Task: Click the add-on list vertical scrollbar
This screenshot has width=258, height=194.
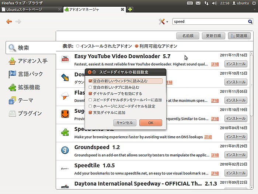Action: click(x=251, y=86)
